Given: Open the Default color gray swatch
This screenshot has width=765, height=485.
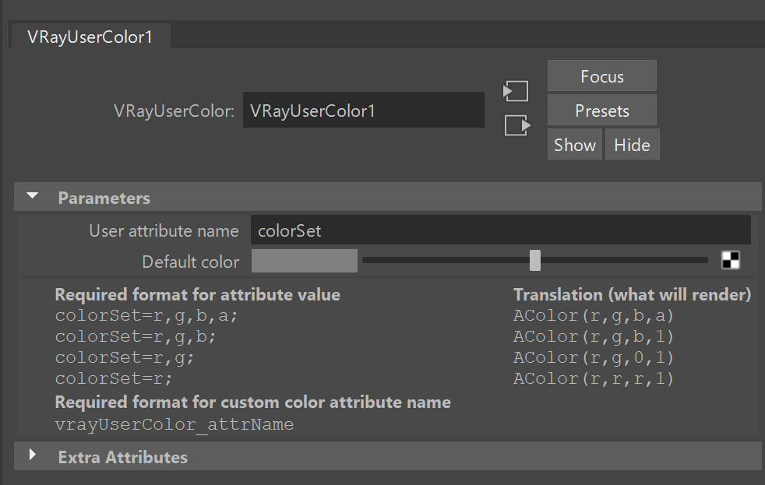Looking at the screenshot, I should pyautogui.click(x=305, y=261).
